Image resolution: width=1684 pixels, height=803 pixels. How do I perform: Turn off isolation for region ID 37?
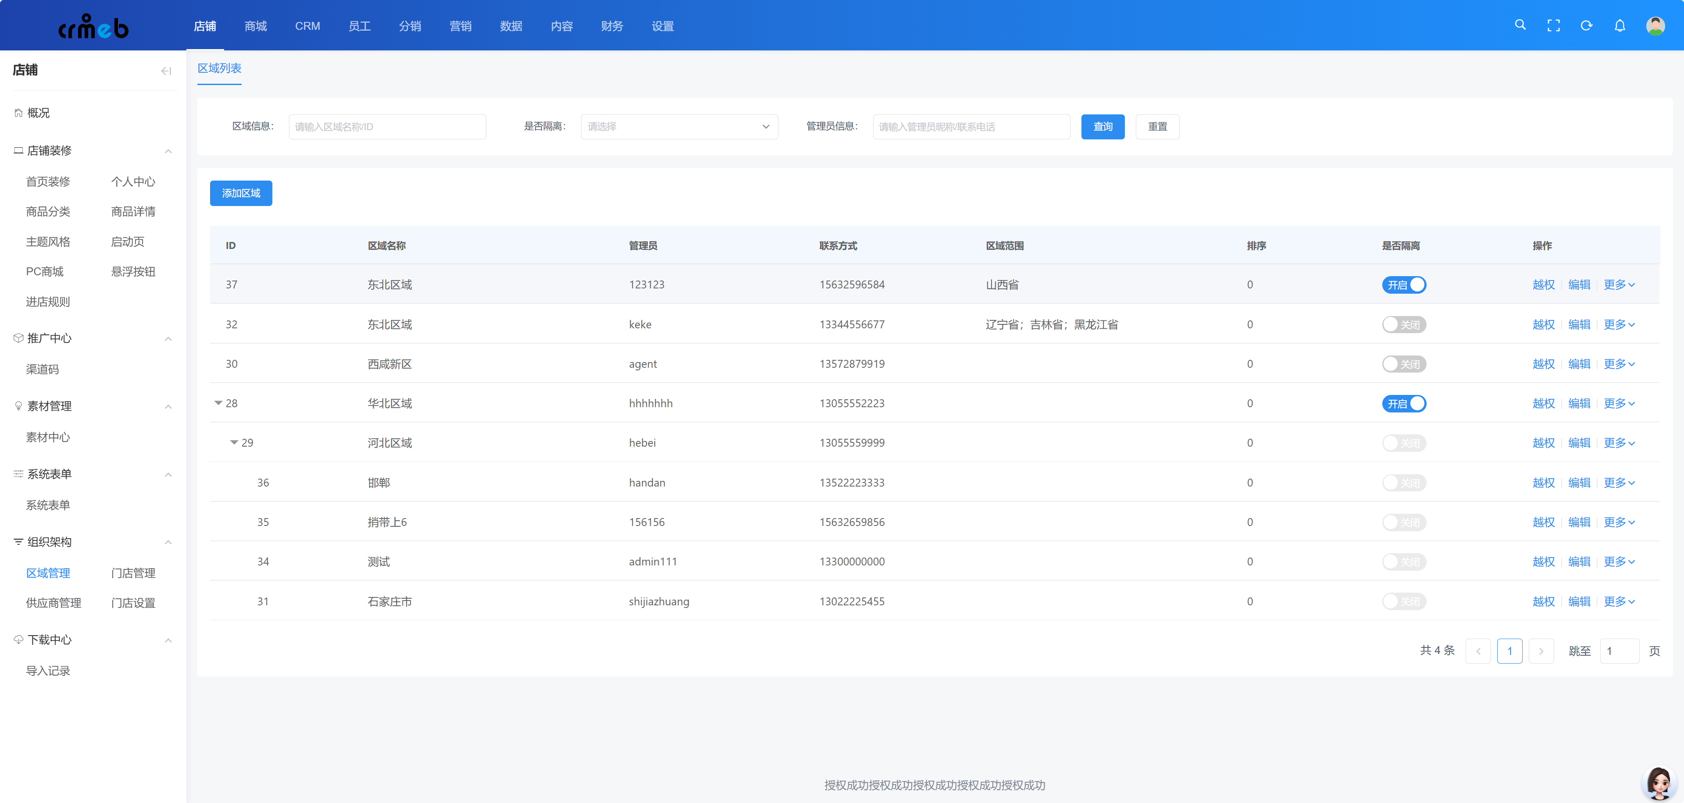tap(1403, 285)
